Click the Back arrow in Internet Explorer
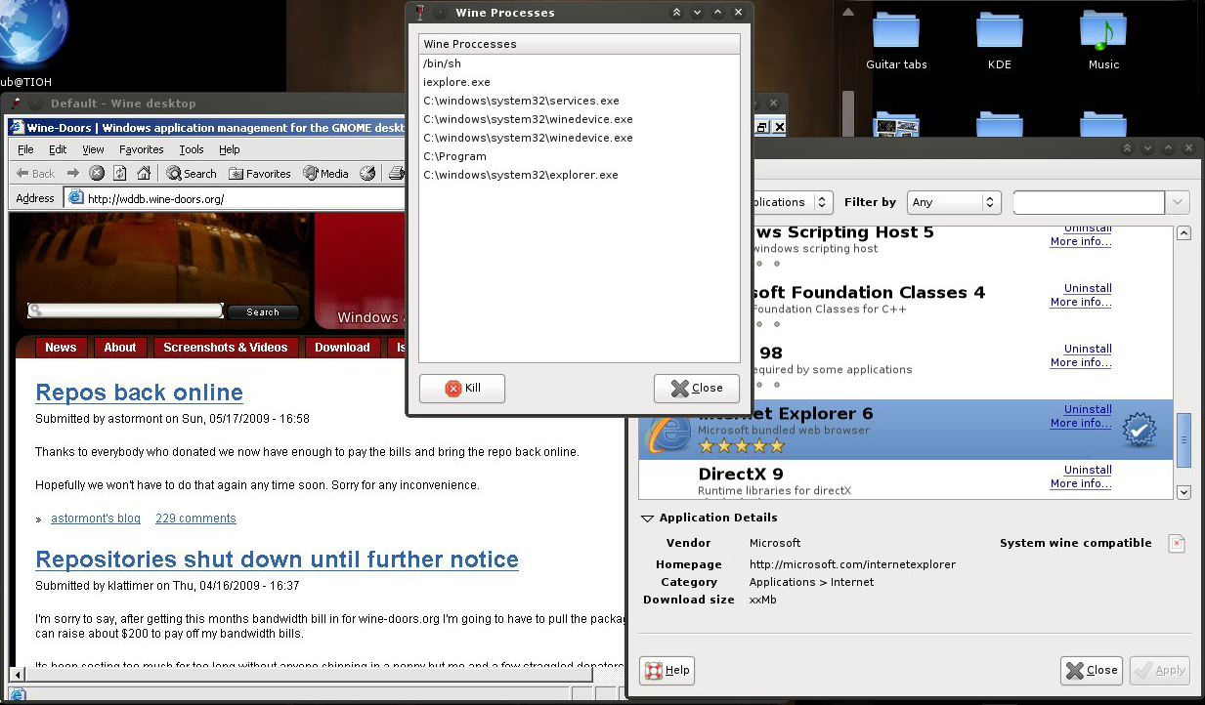 pos(36,173)
